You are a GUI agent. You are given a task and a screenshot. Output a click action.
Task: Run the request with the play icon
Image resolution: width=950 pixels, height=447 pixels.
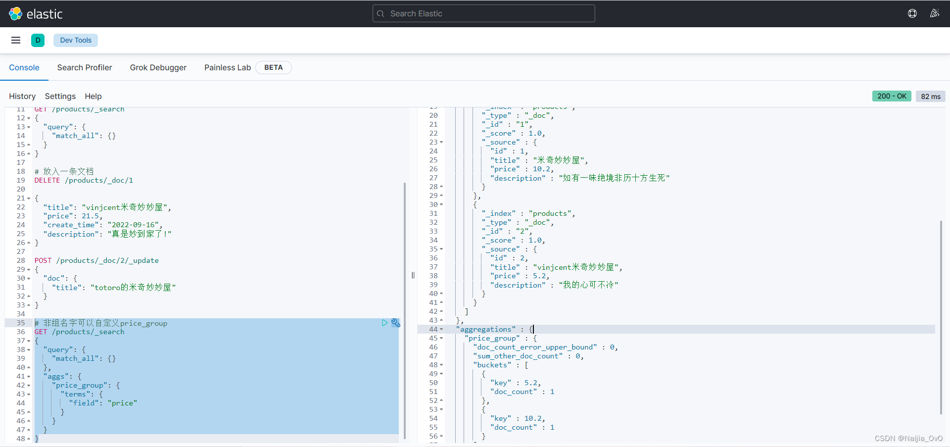pos(384,323)
